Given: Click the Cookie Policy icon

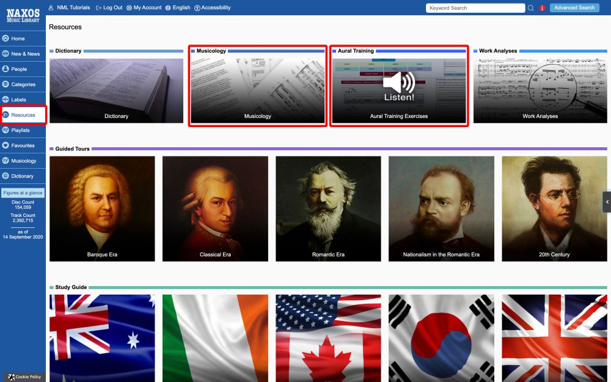Looking at the screenshot, I should pyautogui.click(x=11, y=377).
